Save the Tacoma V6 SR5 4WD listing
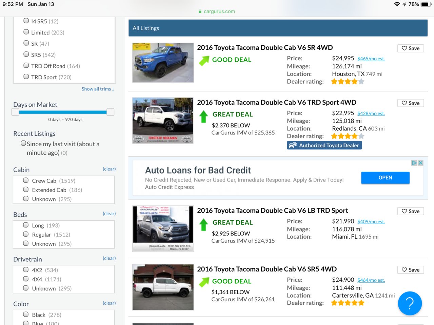434x325 pixels. point(411,270)
